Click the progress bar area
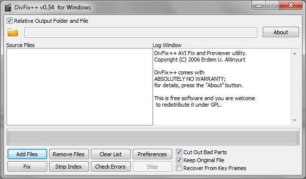306x179 pixels. click(153, 136)
